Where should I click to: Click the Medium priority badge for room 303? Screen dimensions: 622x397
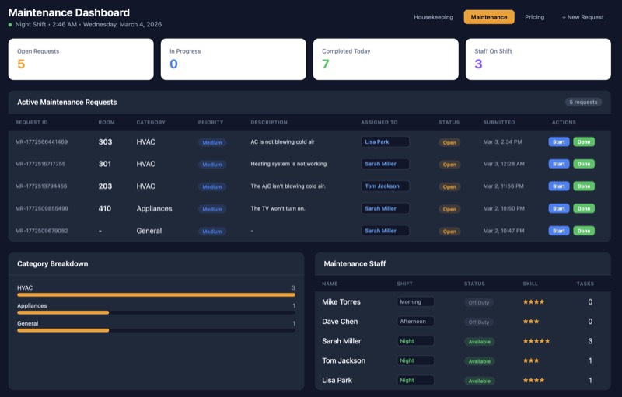point(212,142)
